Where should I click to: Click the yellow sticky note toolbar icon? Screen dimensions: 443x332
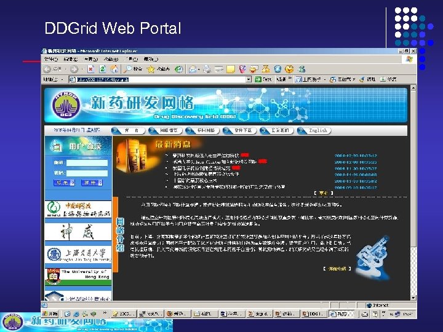coord(231,69)
